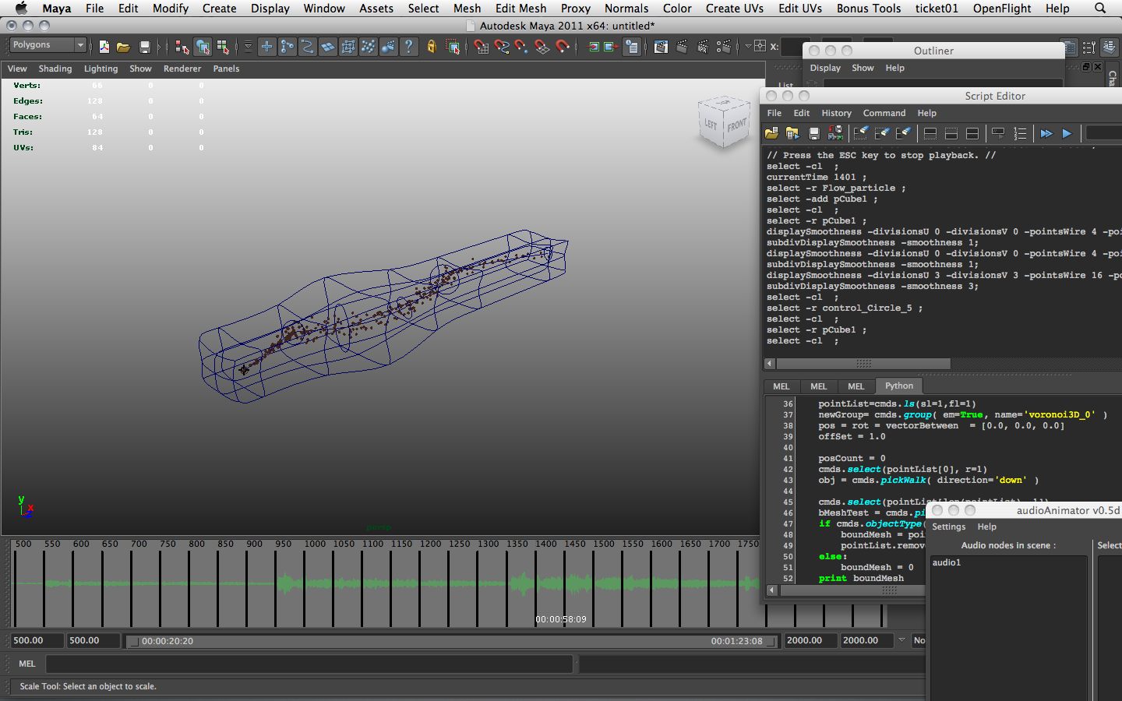
Task: Toggle the rendering selection mask
Action: tap(389, 48)
